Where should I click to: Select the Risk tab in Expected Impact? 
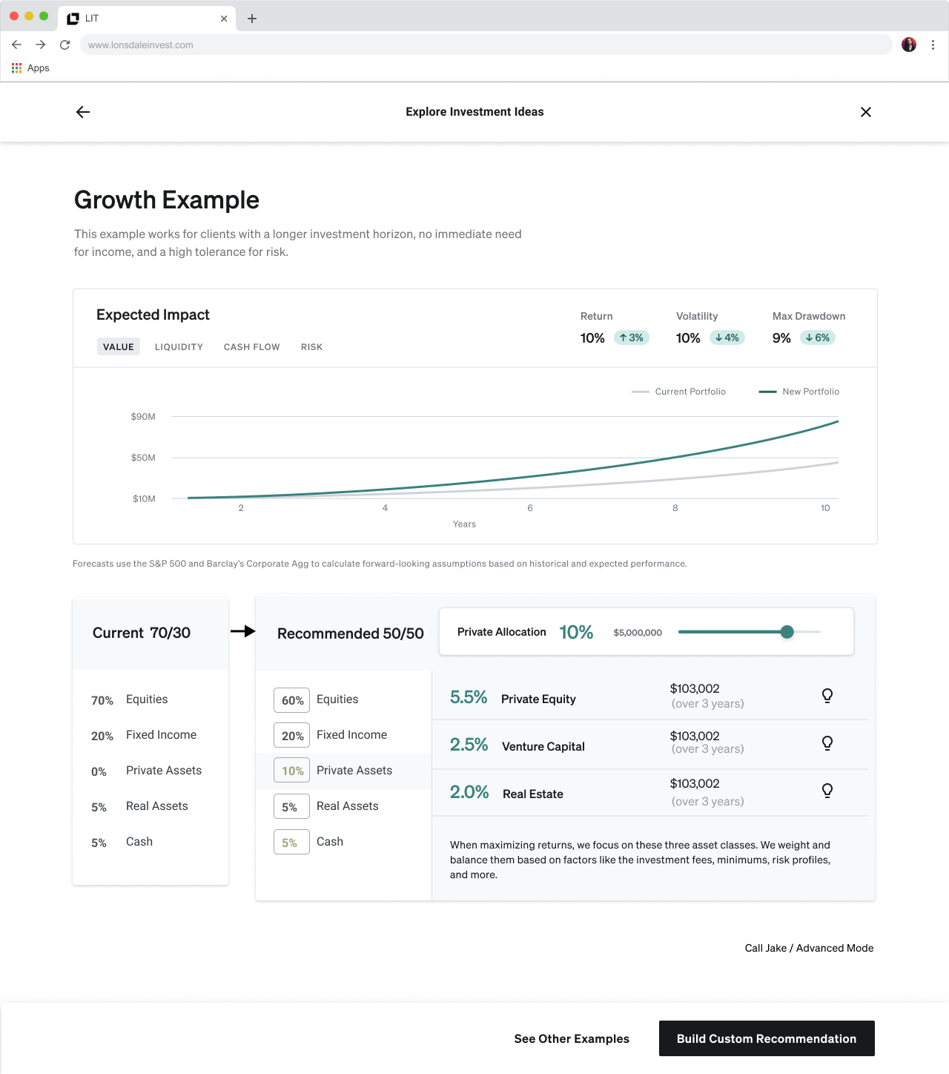[311, 347]
